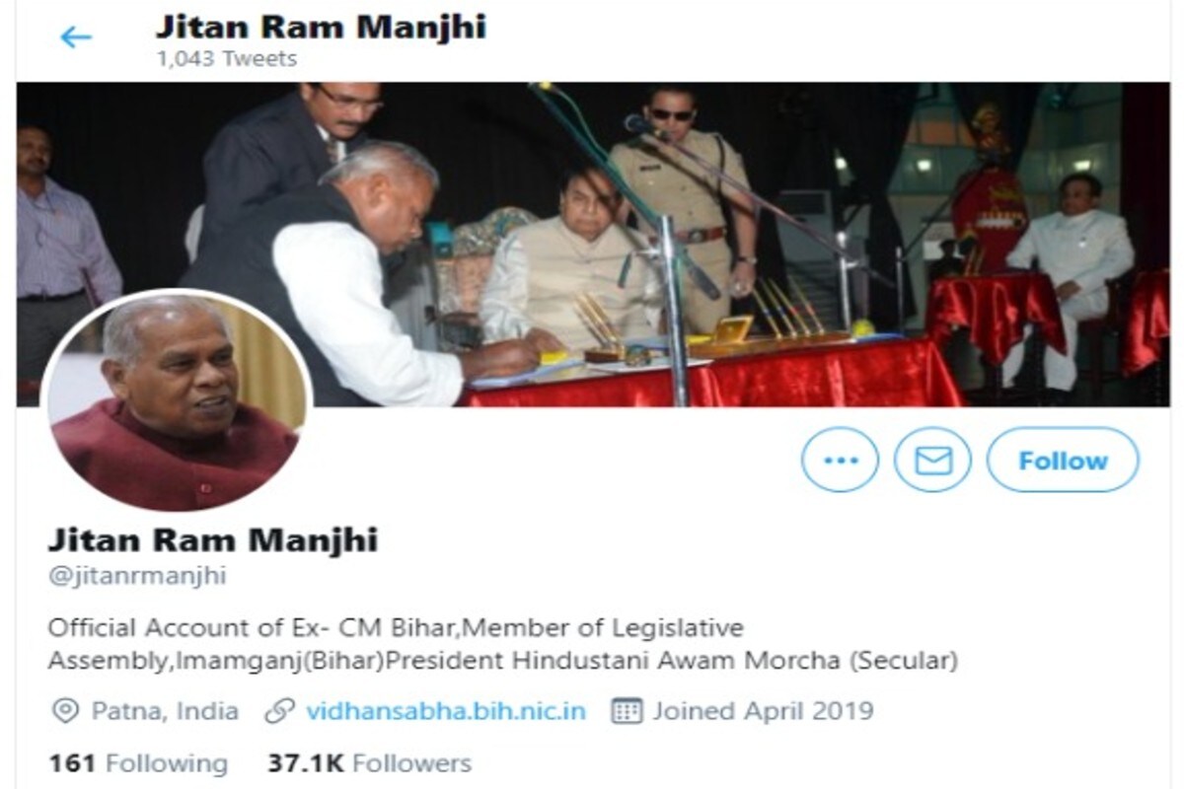Go back using the left arrow icon
1184x789 pixels.
click(75, 37)
